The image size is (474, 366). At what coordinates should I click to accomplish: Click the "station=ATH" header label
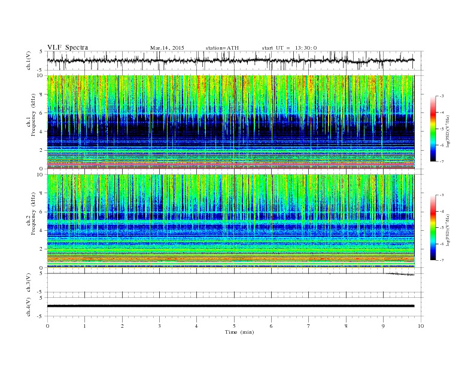point(222,48)
